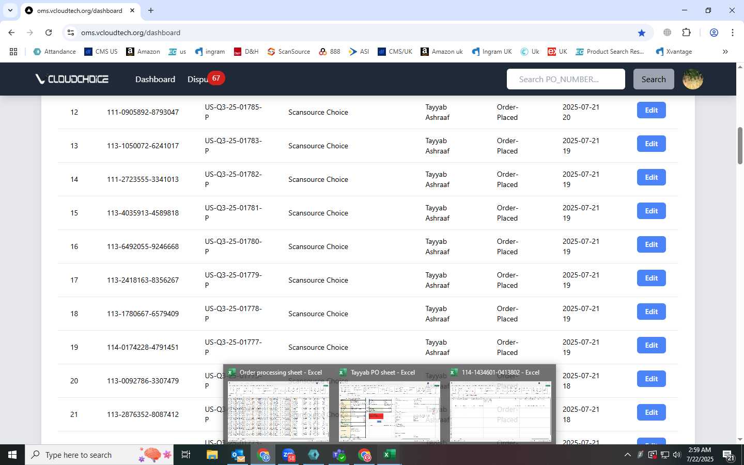
Task: Select order number 113-2876352-8087412
Action: click(x=143, y=414)
